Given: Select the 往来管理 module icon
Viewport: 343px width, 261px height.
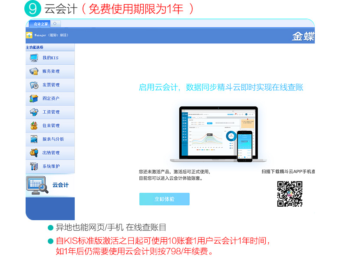Looking at the screenshot, I should (x=34, y=126).
